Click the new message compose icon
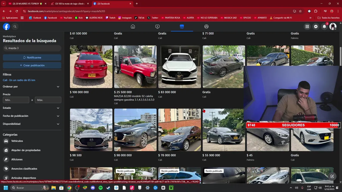This screenshot has width=342, height=192. click(332, 176)
